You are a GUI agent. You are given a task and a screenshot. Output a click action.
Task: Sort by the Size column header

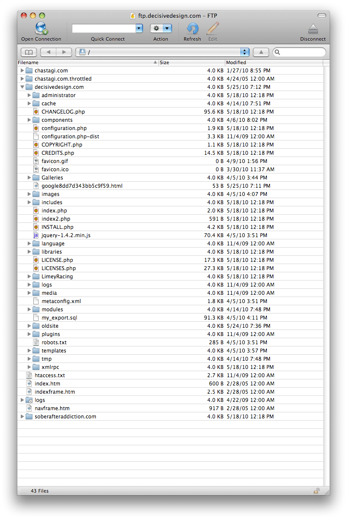192,62
